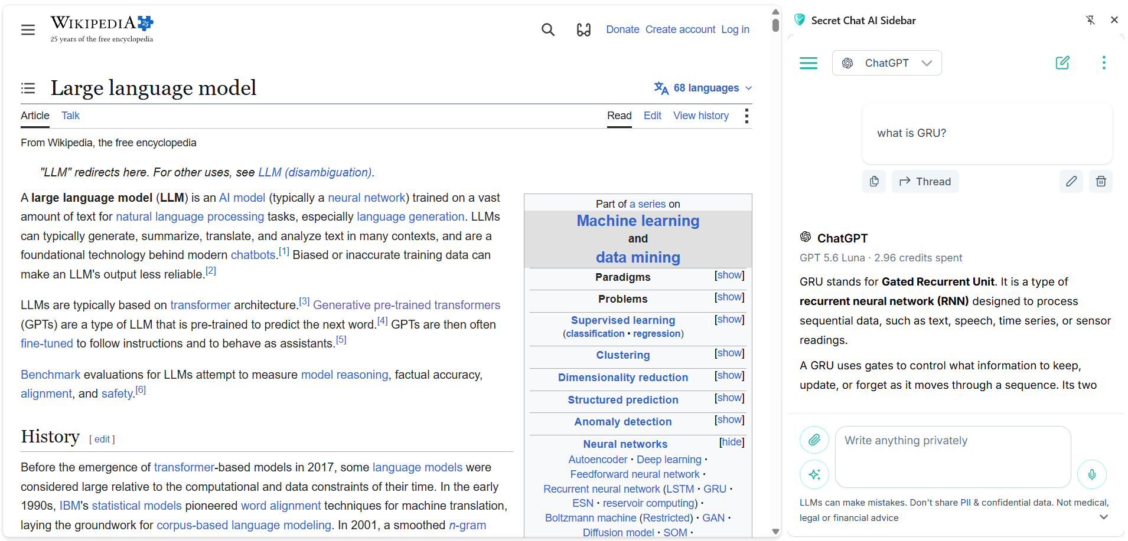
Task: Hide the Neural networks section
Action: pos(732,442)
